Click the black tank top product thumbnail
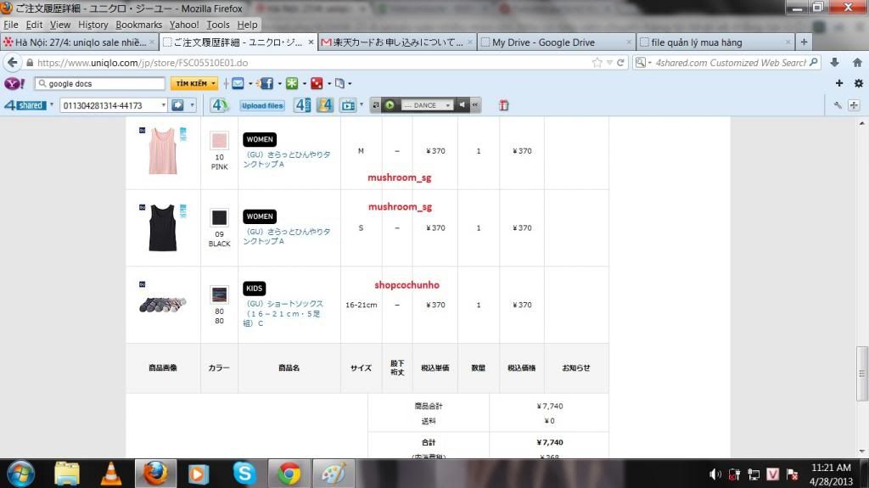Image resolution: width=869 pixels, height=488 pixels. pos(162,227)
